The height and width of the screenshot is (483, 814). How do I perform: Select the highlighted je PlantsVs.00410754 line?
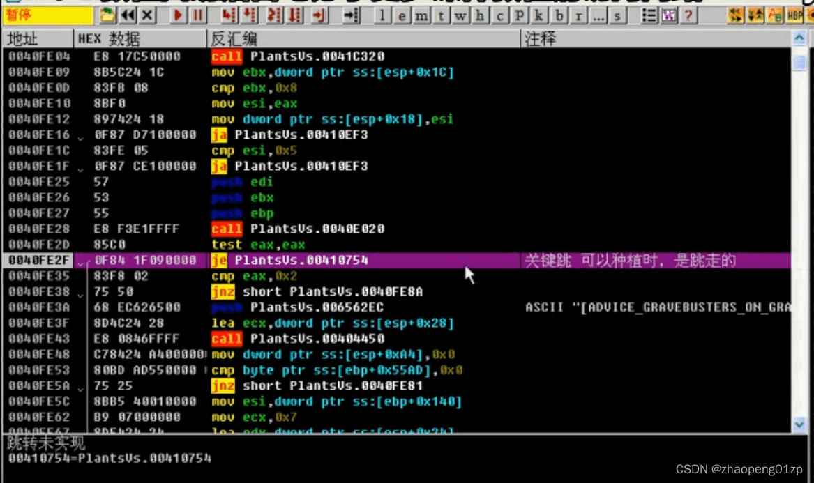click(397, 260)
